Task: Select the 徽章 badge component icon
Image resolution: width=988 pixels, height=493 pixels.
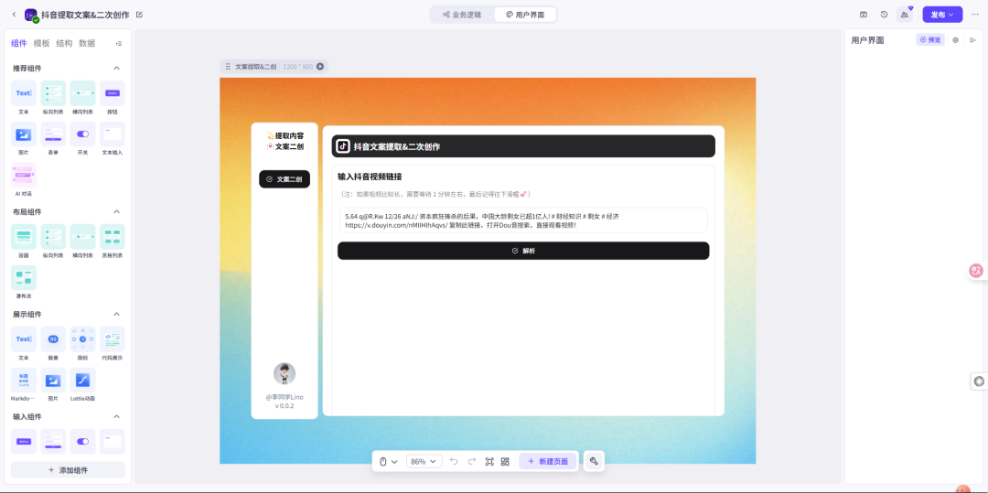Action: click(x=53, y=339)
